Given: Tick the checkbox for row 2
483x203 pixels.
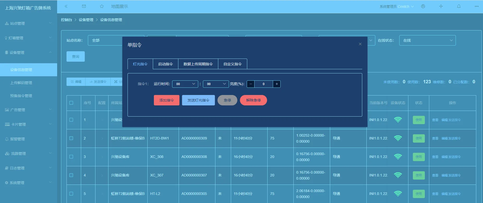Looking at the screenshot, I should [71, 138].
